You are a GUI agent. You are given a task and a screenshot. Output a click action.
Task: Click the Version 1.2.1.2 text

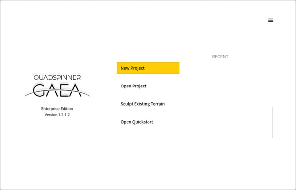(x=57, y=115)
